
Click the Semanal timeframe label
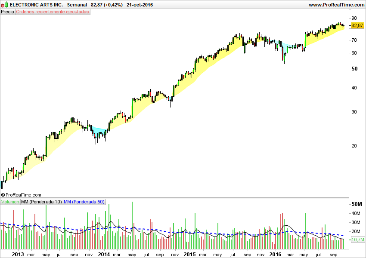coord(77,4)
